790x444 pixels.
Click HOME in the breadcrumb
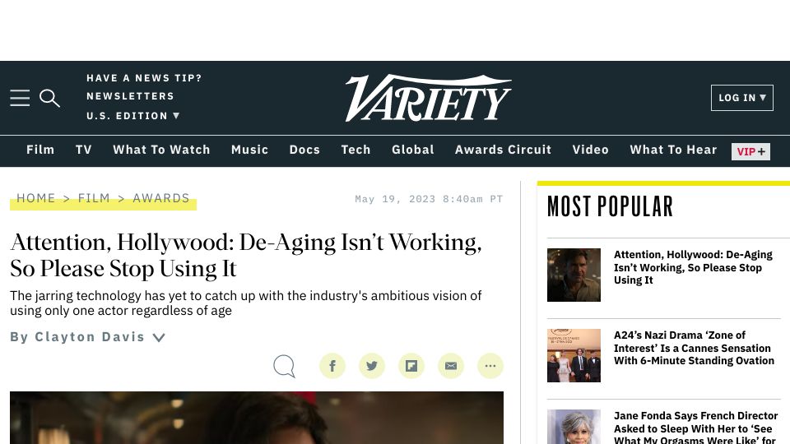tap(35, 198)
